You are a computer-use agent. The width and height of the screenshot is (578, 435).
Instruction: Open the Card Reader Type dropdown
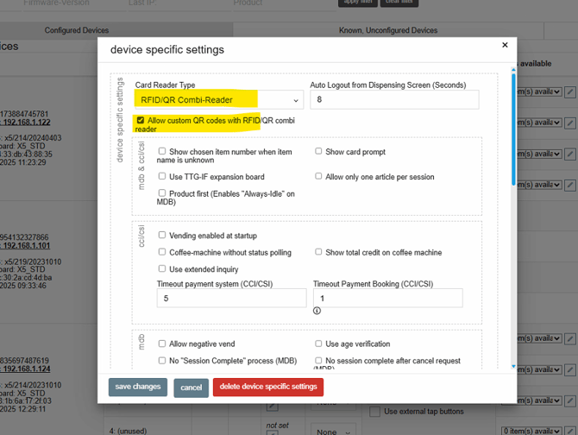[x=218, y=100]
